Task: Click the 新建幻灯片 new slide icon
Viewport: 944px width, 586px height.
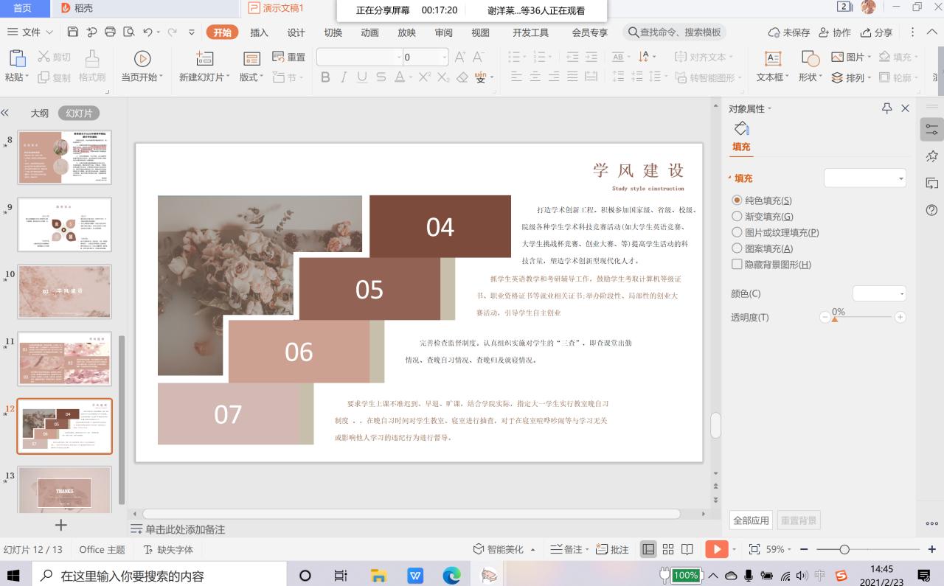Action: 204,58
